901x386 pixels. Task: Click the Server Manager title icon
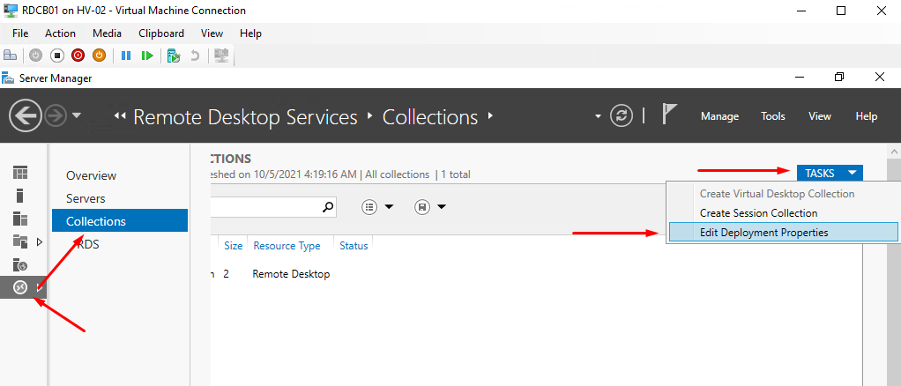(x=9, y=78)
